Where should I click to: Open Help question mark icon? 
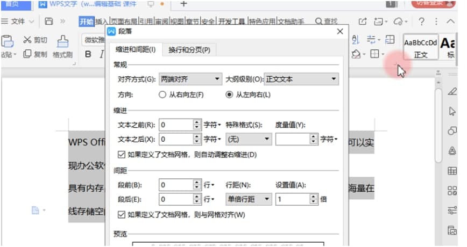pos(421,21)
